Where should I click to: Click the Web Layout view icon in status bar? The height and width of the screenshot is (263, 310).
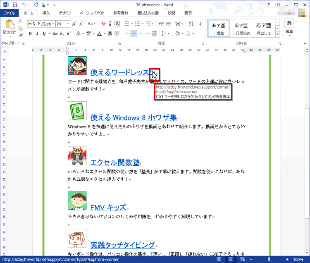pyautogui.click(x=243, y=259)
